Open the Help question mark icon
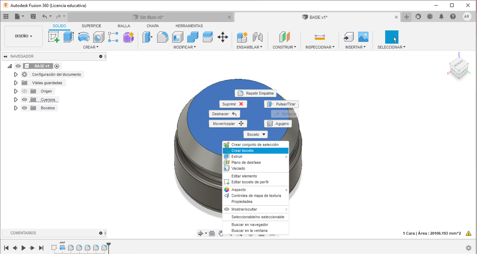477x254 pixels. tap(453, 16)
